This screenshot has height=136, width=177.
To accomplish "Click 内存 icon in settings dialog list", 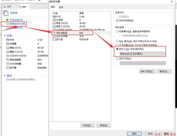I will [x=54, y=17].
